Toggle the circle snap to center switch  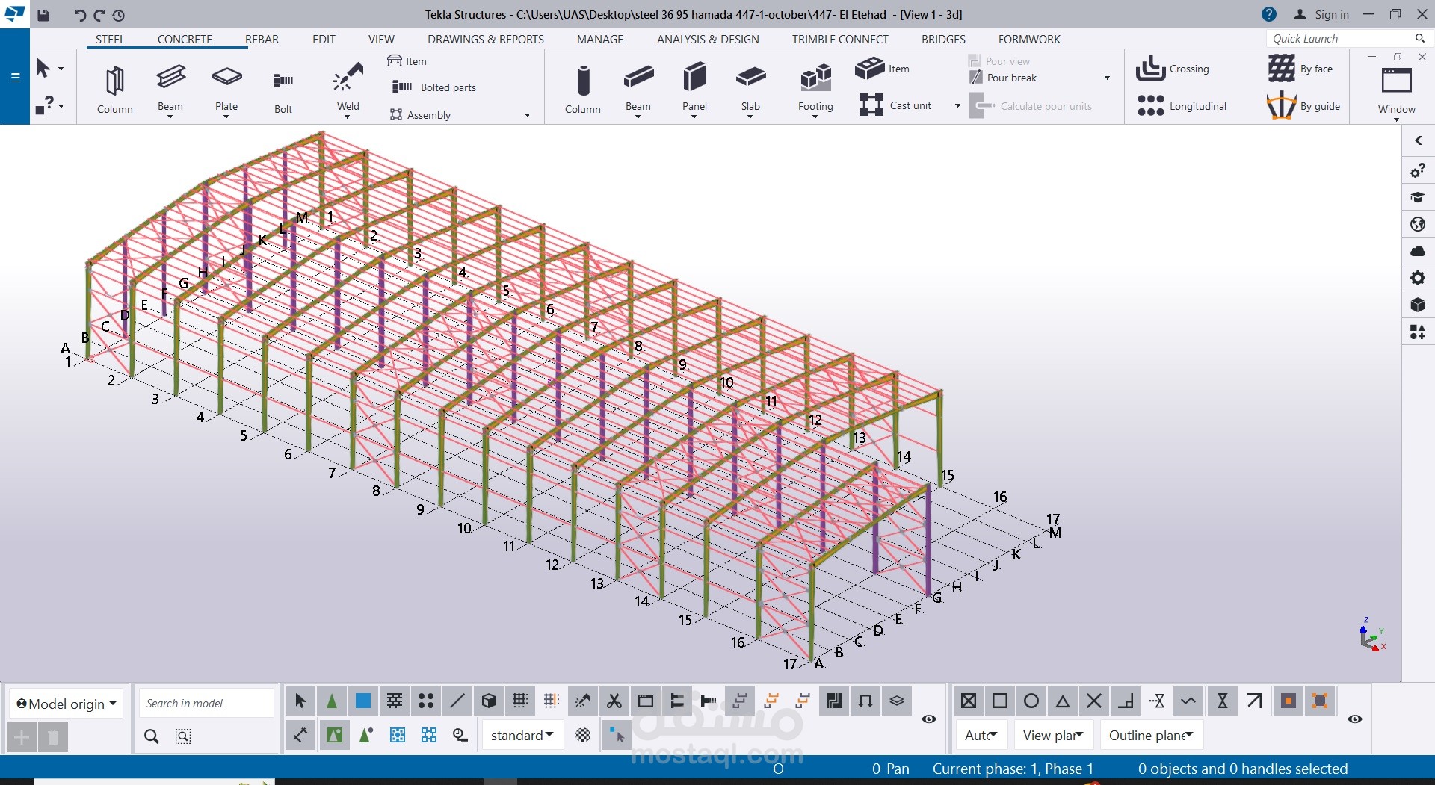pyautogui.click(x=1031, y=701)
